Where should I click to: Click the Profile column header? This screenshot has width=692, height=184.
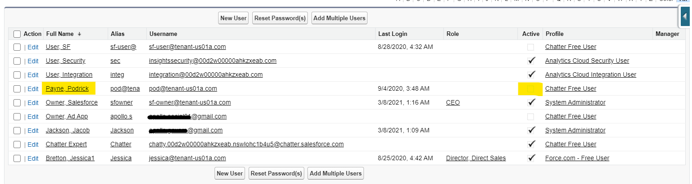point(554,34)
